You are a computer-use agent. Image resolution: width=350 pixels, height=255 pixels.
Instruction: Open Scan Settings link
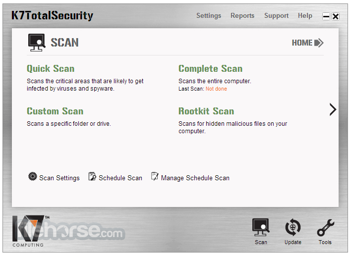59,178
